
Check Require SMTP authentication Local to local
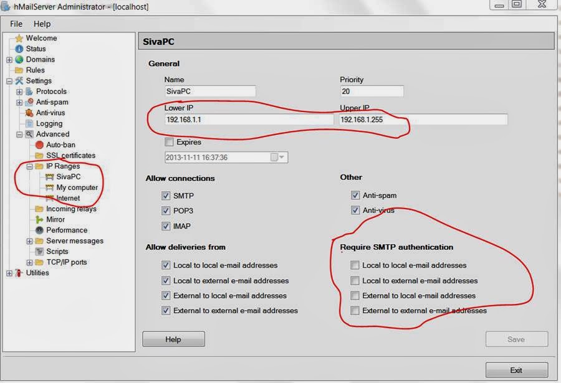click(x=355, y=265)
